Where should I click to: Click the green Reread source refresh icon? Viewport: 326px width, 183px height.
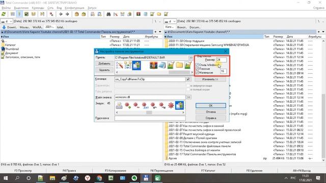pyautogui.click(x=4, y=14)
